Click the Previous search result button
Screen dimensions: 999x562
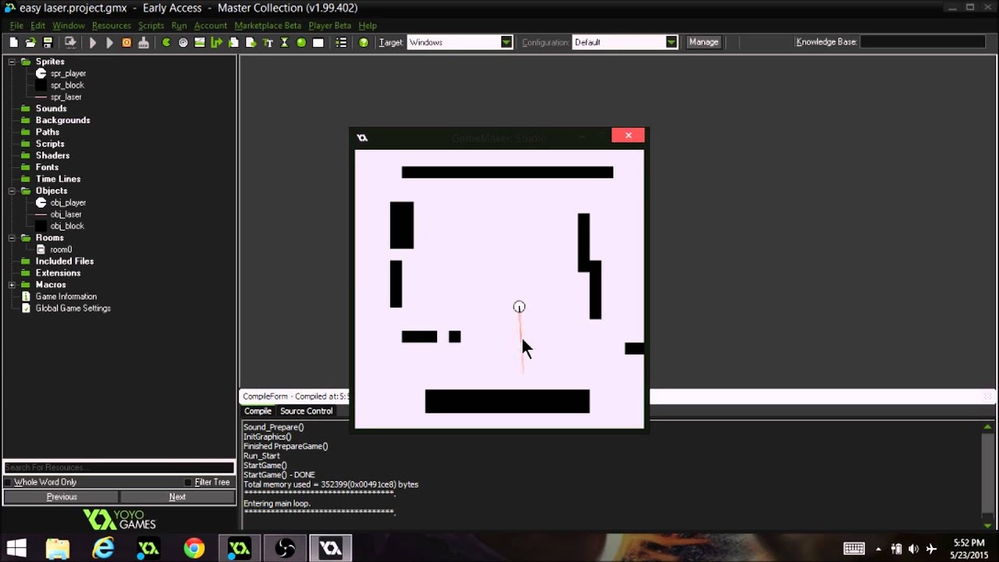tap(62, 496)
